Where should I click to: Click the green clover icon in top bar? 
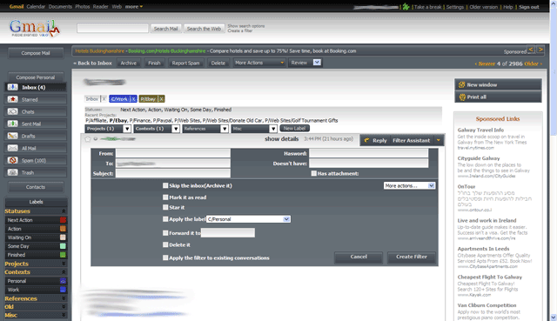[x=406, y=7]
